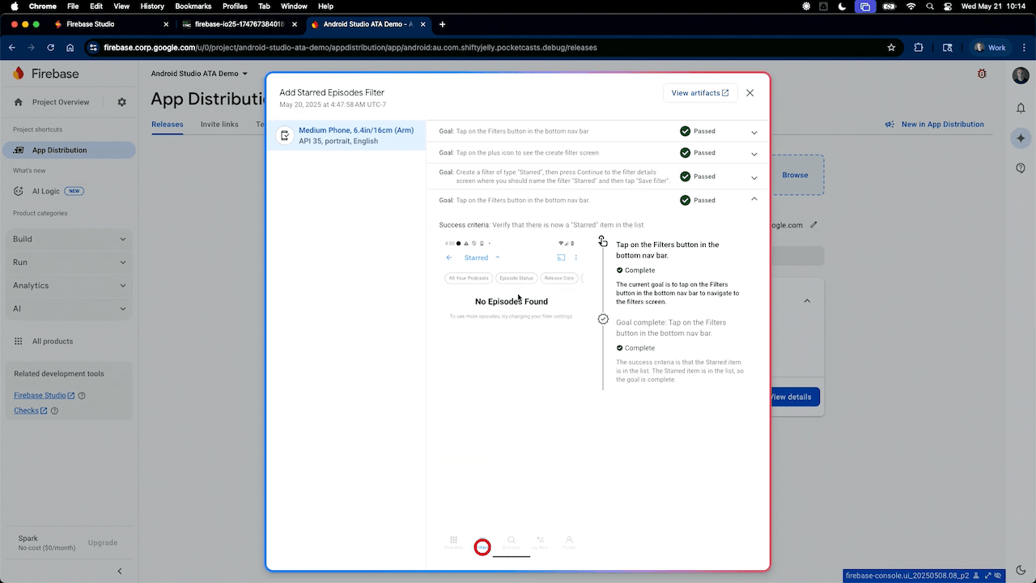Open macOS Control Center icon

tap(946, 6)
